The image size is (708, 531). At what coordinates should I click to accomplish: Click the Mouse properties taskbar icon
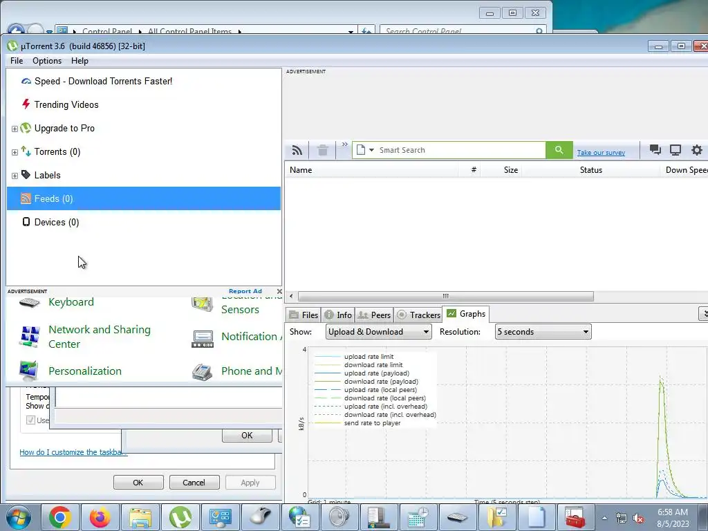click(x=261, y=517)
